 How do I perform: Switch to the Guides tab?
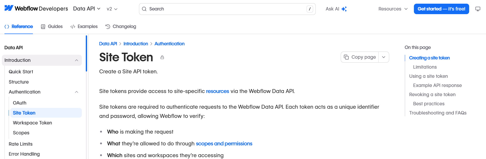pyautogui.click(x=52, y=26)
